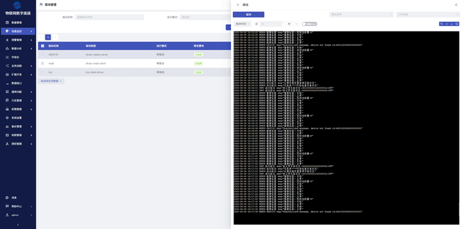Click the driver-media-server type cell
This screenshot has height=229, width=462.
97,55
